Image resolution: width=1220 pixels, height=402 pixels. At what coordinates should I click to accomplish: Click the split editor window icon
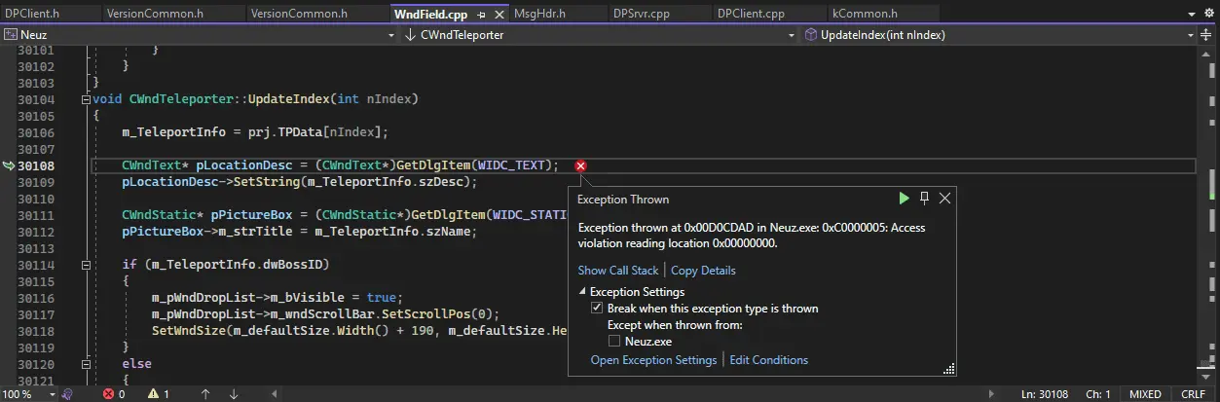click(1206, 35)
